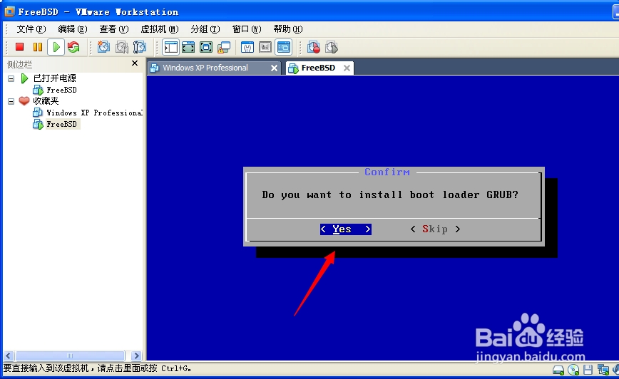
Task: Close the FreeBSD tab
Action: pyautogui.click(x=347, y=68)
